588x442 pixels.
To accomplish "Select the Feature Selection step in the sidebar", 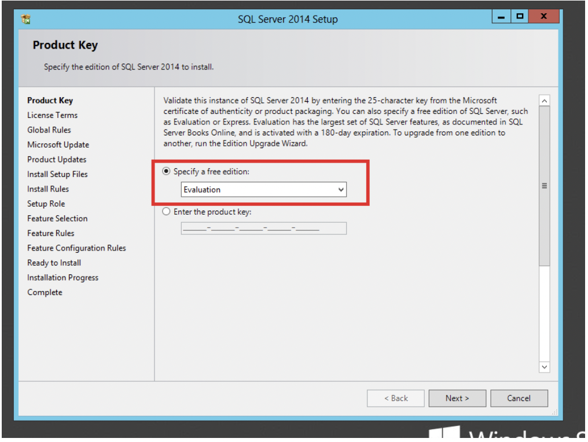I will tap(57, 219).
